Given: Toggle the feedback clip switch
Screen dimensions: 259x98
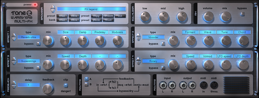Looking at the screenshot, I should click(x=66, y=86).
